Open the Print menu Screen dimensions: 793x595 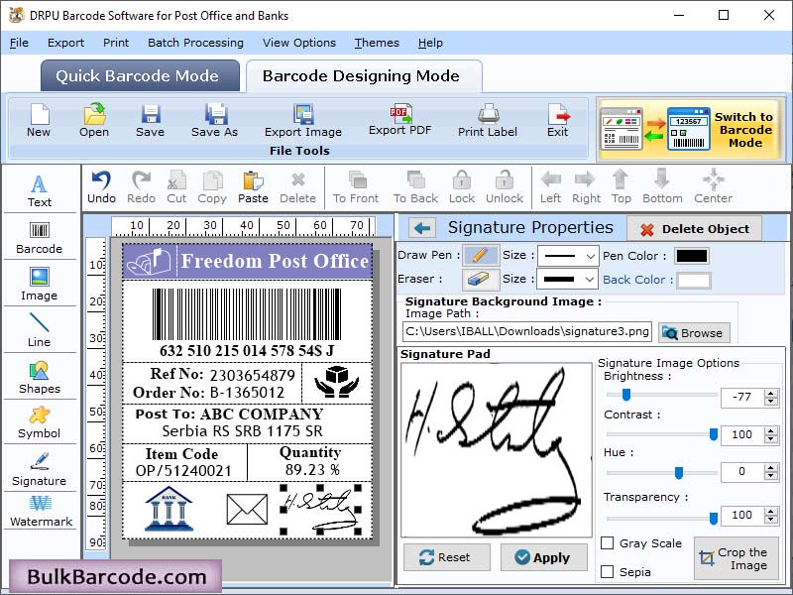pos(116,43)
